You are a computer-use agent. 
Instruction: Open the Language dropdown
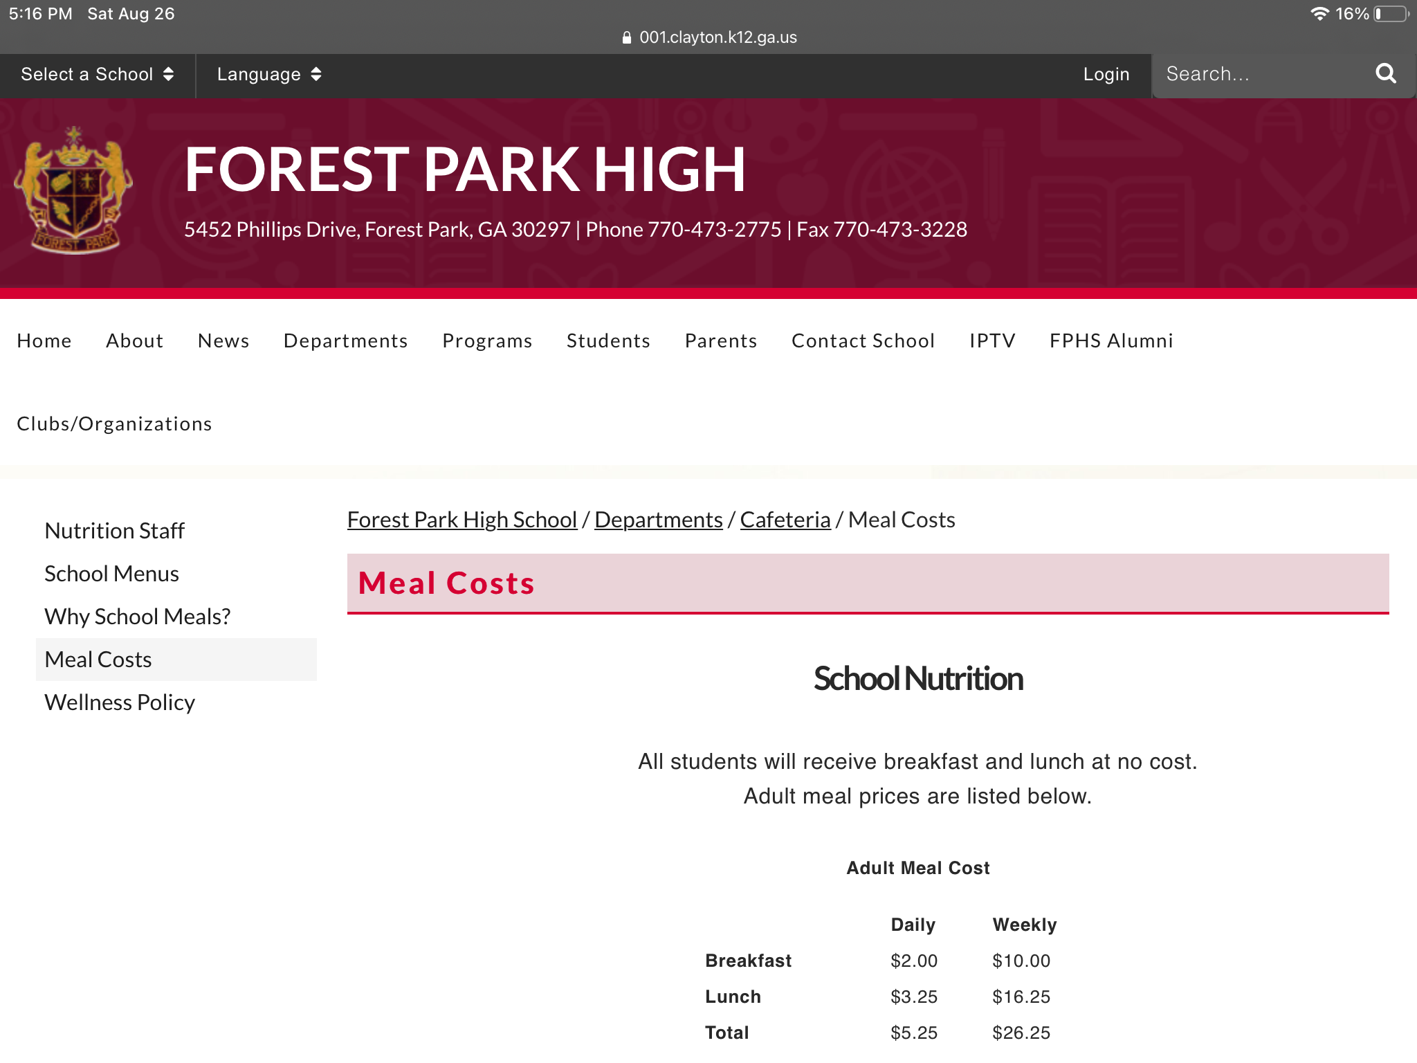click(x=269, y=74)
